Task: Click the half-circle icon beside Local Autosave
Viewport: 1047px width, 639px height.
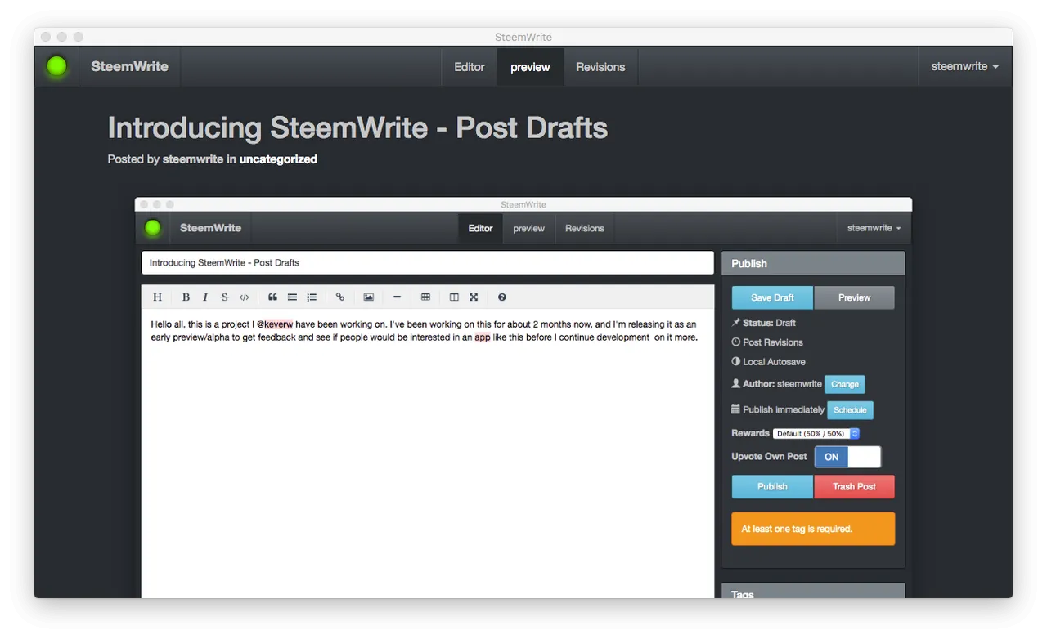Action: [736, 361]
